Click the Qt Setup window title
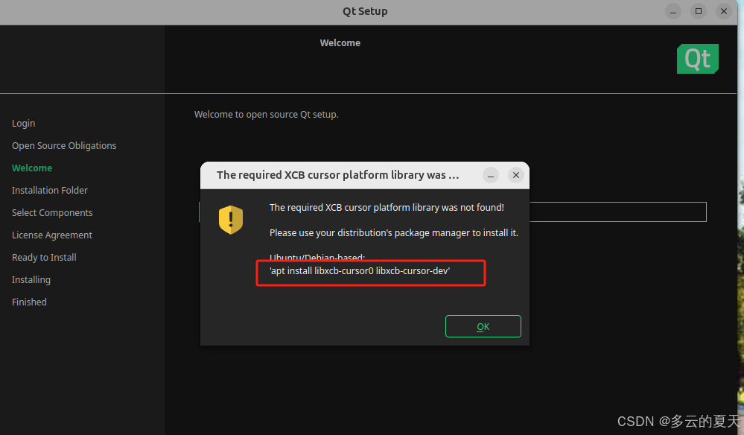Viewport: 744px width, 435px height. point(366,11)
